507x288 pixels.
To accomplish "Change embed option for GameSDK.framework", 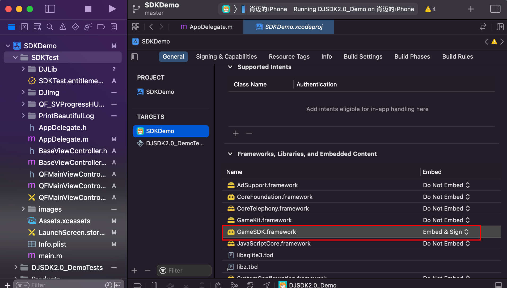I will [446, 232].
